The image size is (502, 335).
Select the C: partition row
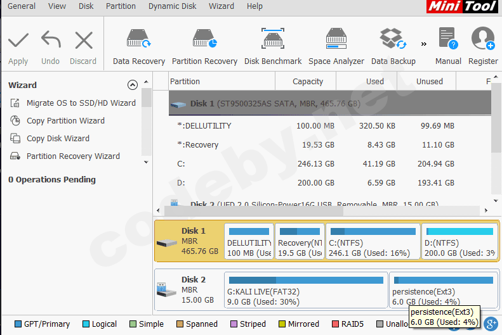[330, 164]
